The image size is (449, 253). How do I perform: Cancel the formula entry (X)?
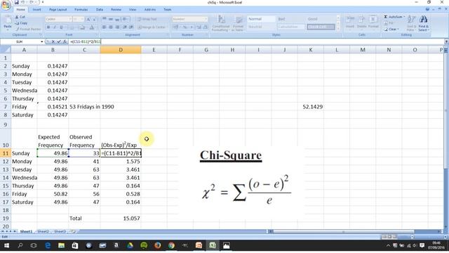[53, 42]
